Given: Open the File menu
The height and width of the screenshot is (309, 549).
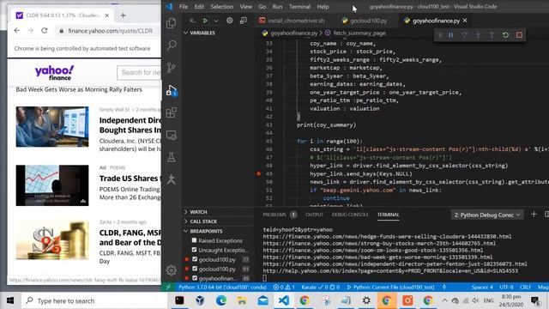Looking at the screenshot, I should (184, 7).
